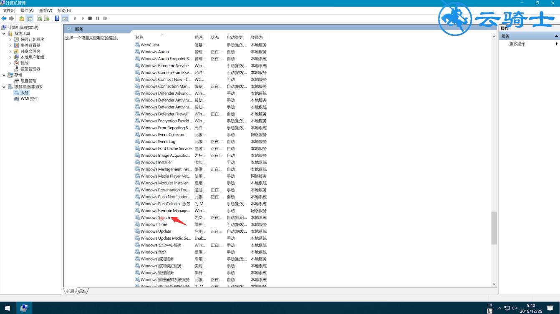Switch to the 扩展 tab
This screenshot has height=314, width=560.
[70, 291]
